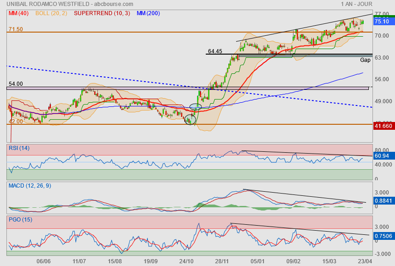This screenshot has height=266, width=395.
Task: Click the 56.00 price axis label
Action: (382, 79)
